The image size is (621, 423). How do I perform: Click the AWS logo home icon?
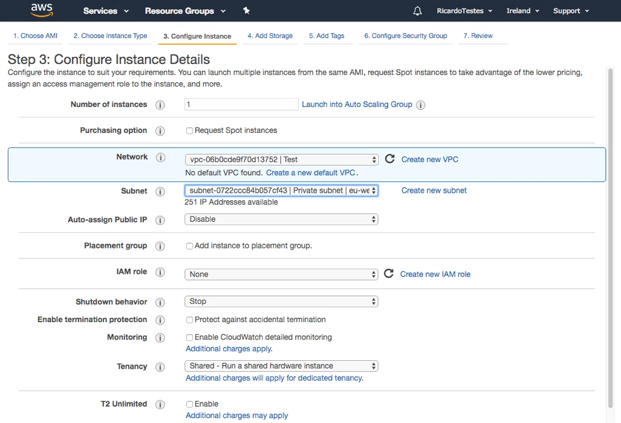[42, 10]
